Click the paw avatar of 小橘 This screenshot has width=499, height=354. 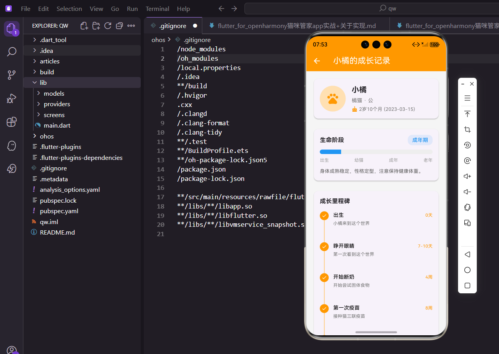pyautogui.click(x=333, y=99)
